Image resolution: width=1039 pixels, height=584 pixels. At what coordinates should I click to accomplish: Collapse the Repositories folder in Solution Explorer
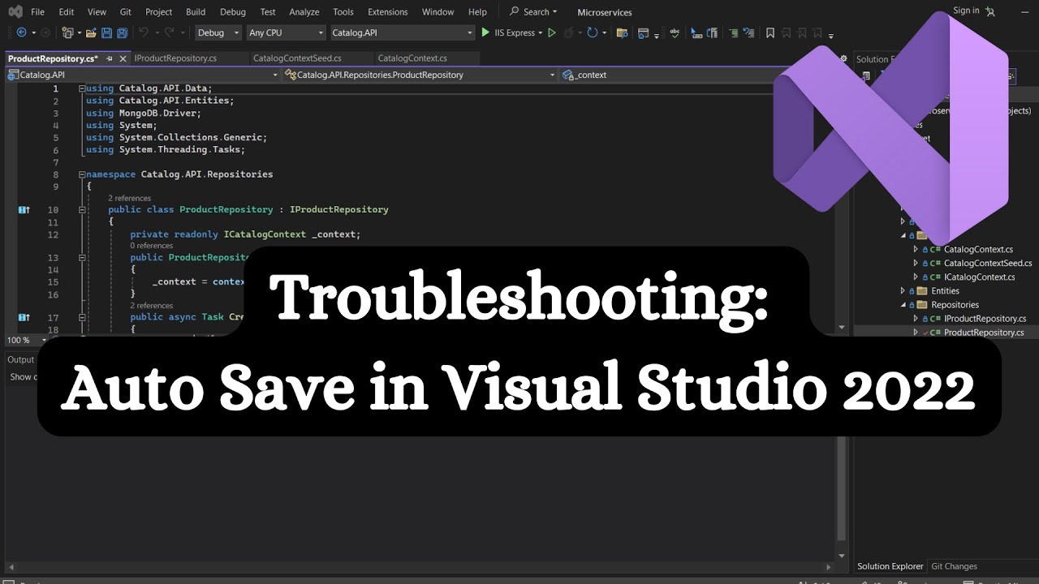click(x=903, y=305)
